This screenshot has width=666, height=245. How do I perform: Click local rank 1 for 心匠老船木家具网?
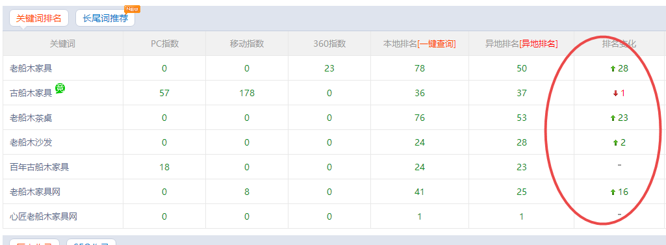point(420,216)
